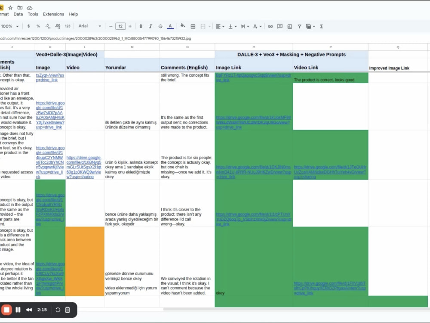Viewport: 430px width, 323px height.
Task: Open the functions sigma menu
Action: tap(321, 26)
